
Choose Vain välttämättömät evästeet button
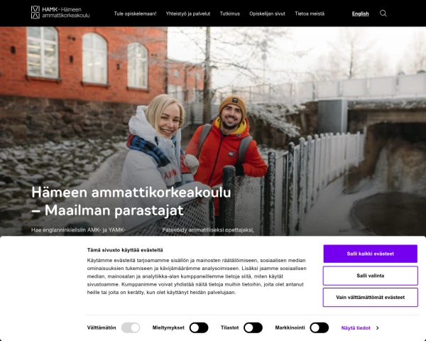click(371, 297)
